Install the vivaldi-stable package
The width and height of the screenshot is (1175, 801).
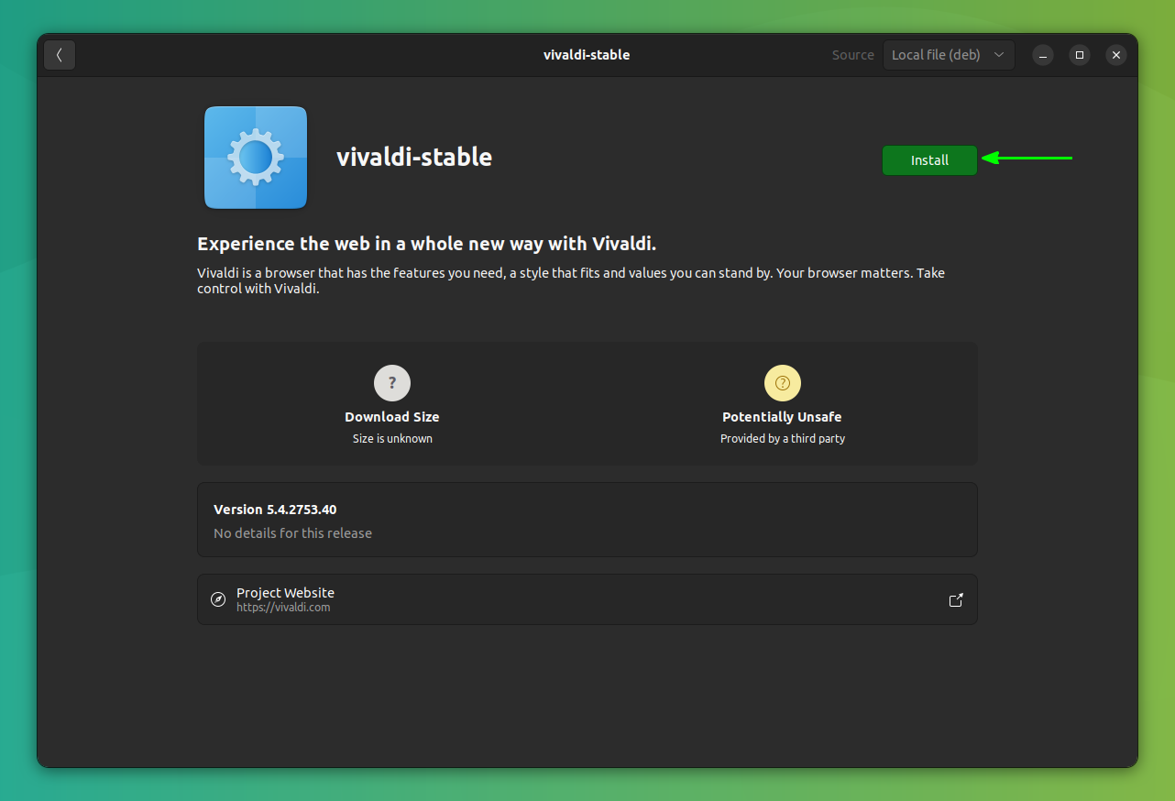pyautogui.click(x=929, y=159)
